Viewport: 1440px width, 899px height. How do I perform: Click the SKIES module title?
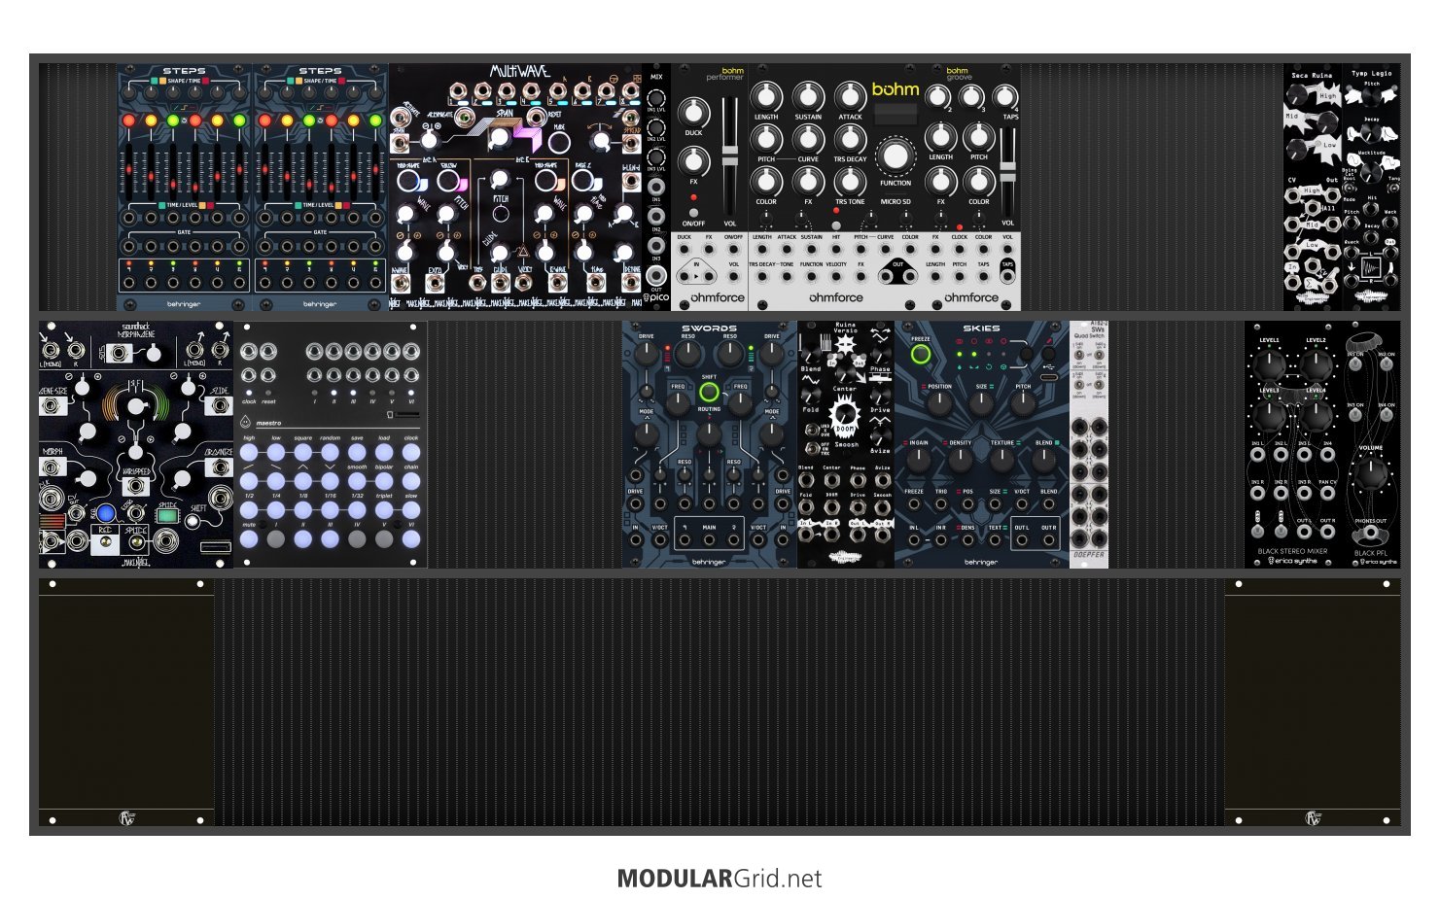(981, 328)
